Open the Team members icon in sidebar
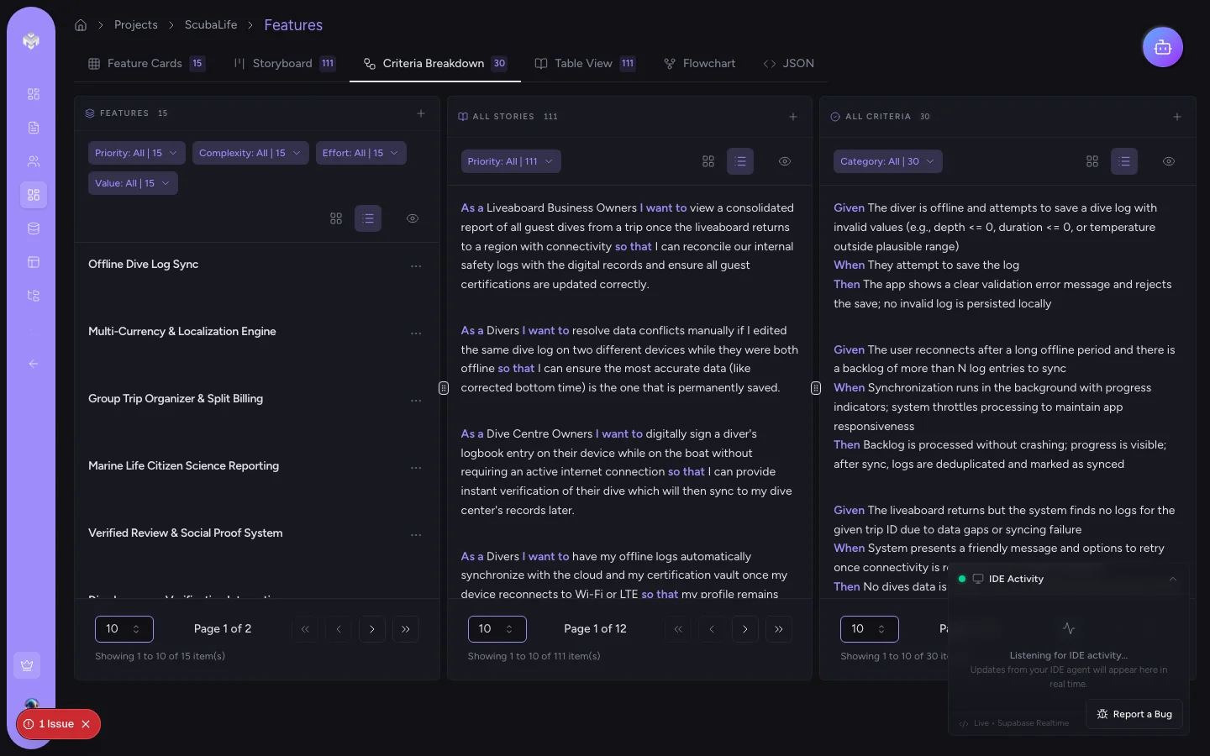 pos(34,161)
